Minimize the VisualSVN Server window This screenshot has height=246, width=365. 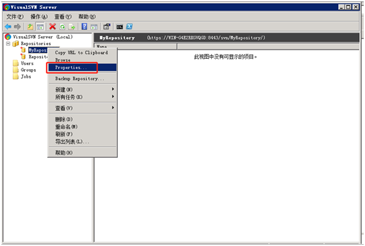coord(341,7)
